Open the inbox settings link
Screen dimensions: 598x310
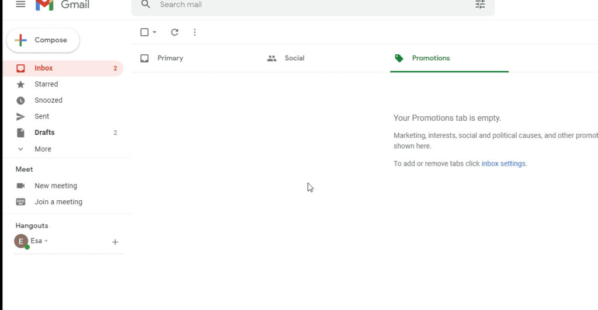coord(503,163)
